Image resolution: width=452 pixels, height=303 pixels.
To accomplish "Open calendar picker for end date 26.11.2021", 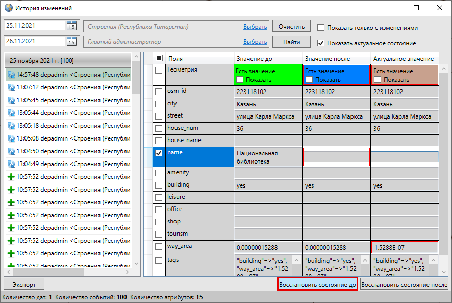I will pyautogui.click(x=71, y=41).
